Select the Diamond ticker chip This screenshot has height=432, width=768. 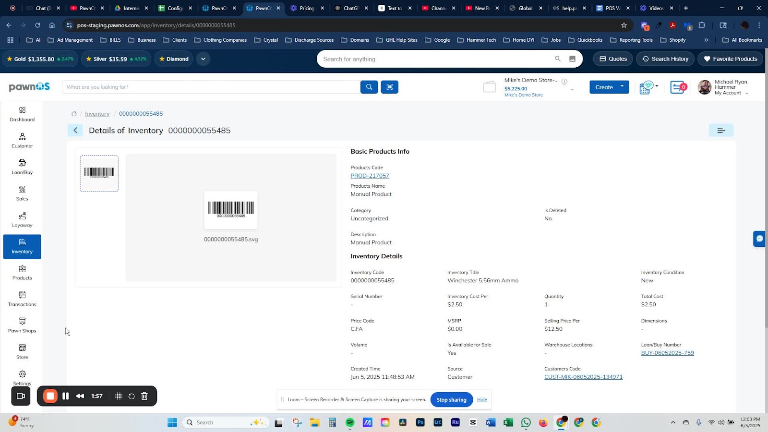[174, 59]
